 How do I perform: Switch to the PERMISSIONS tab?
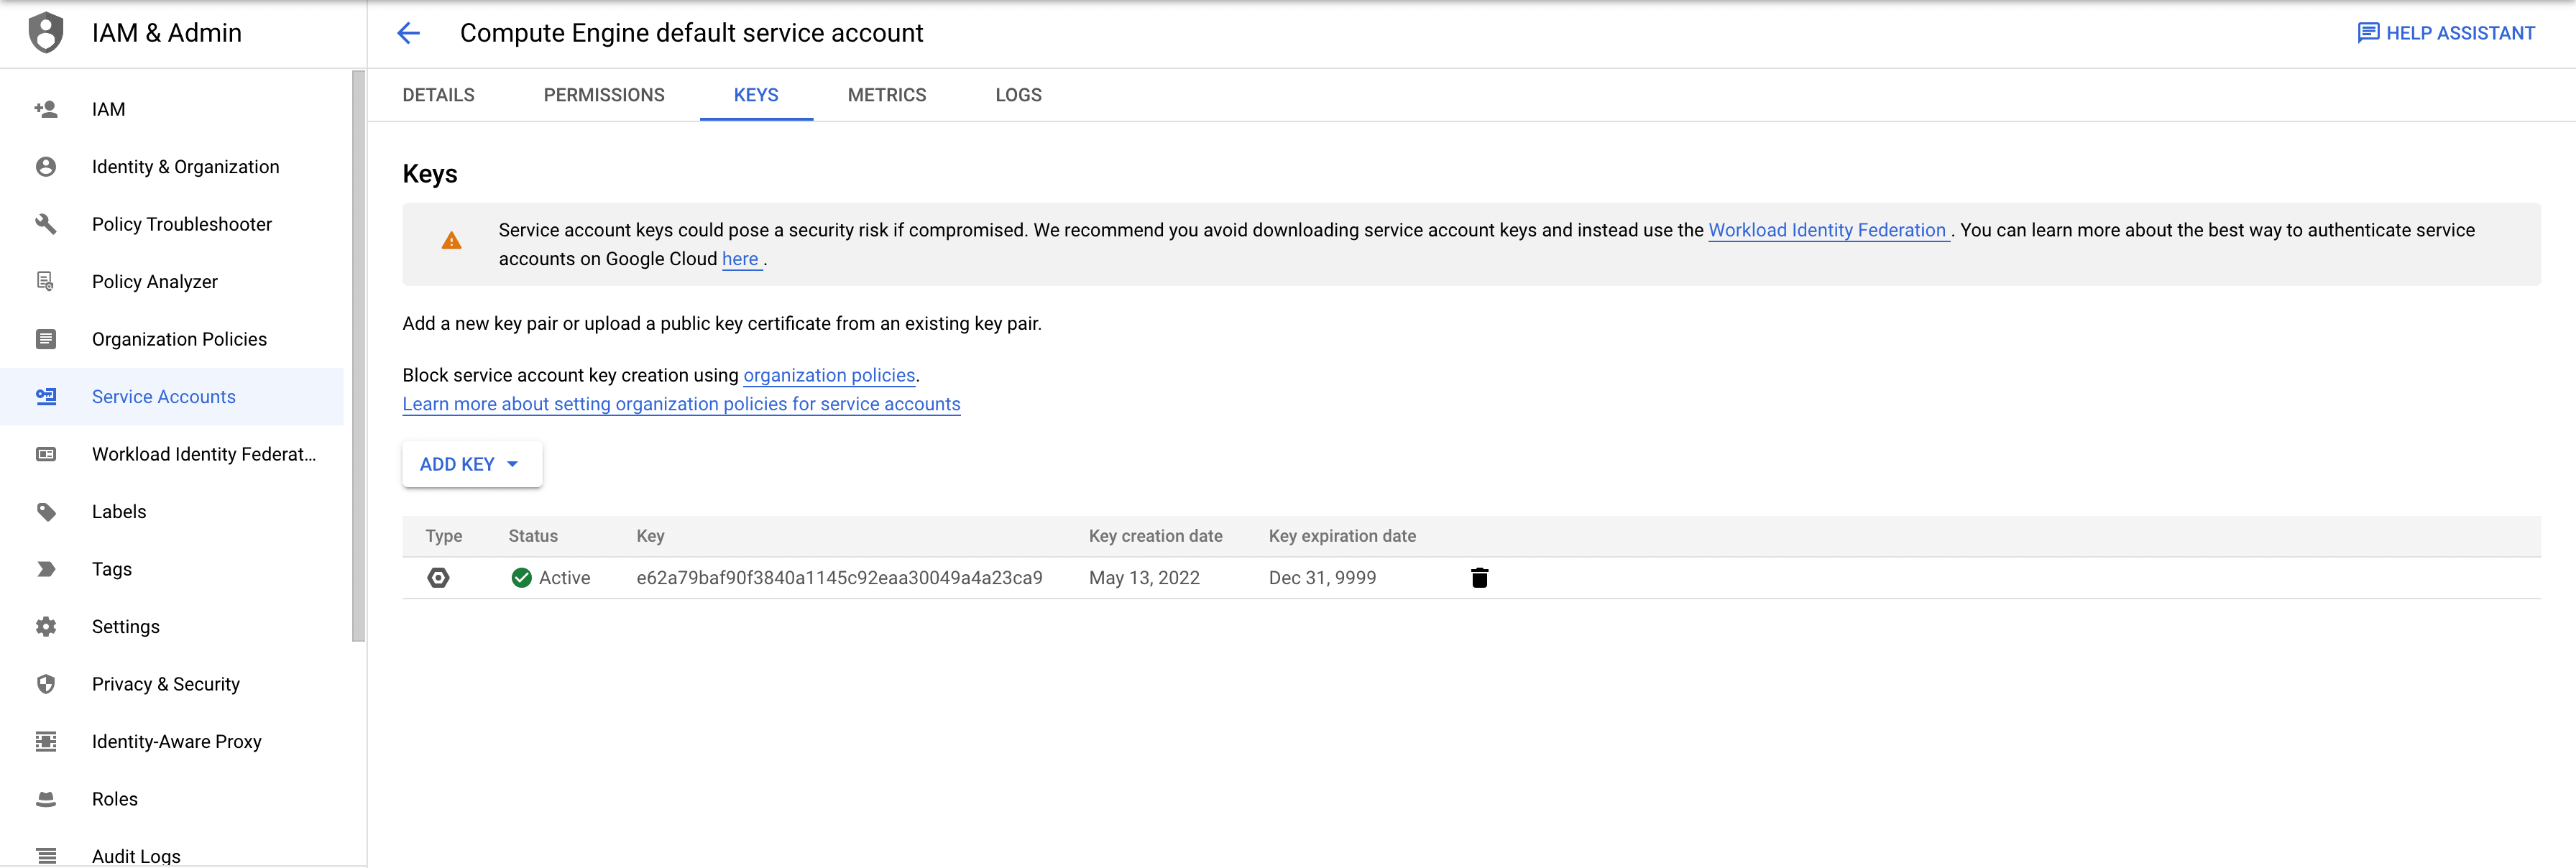[603, 95]
